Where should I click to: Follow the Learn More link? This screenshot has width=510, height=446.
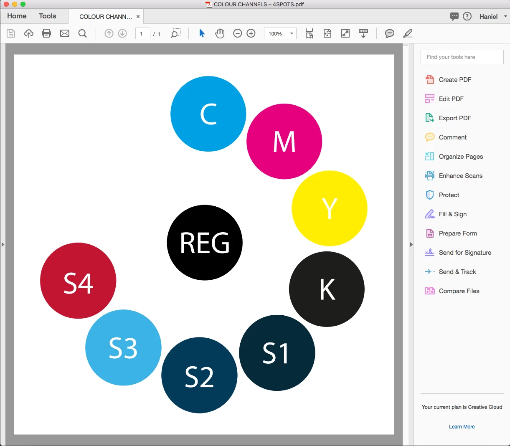pos(462,427)
